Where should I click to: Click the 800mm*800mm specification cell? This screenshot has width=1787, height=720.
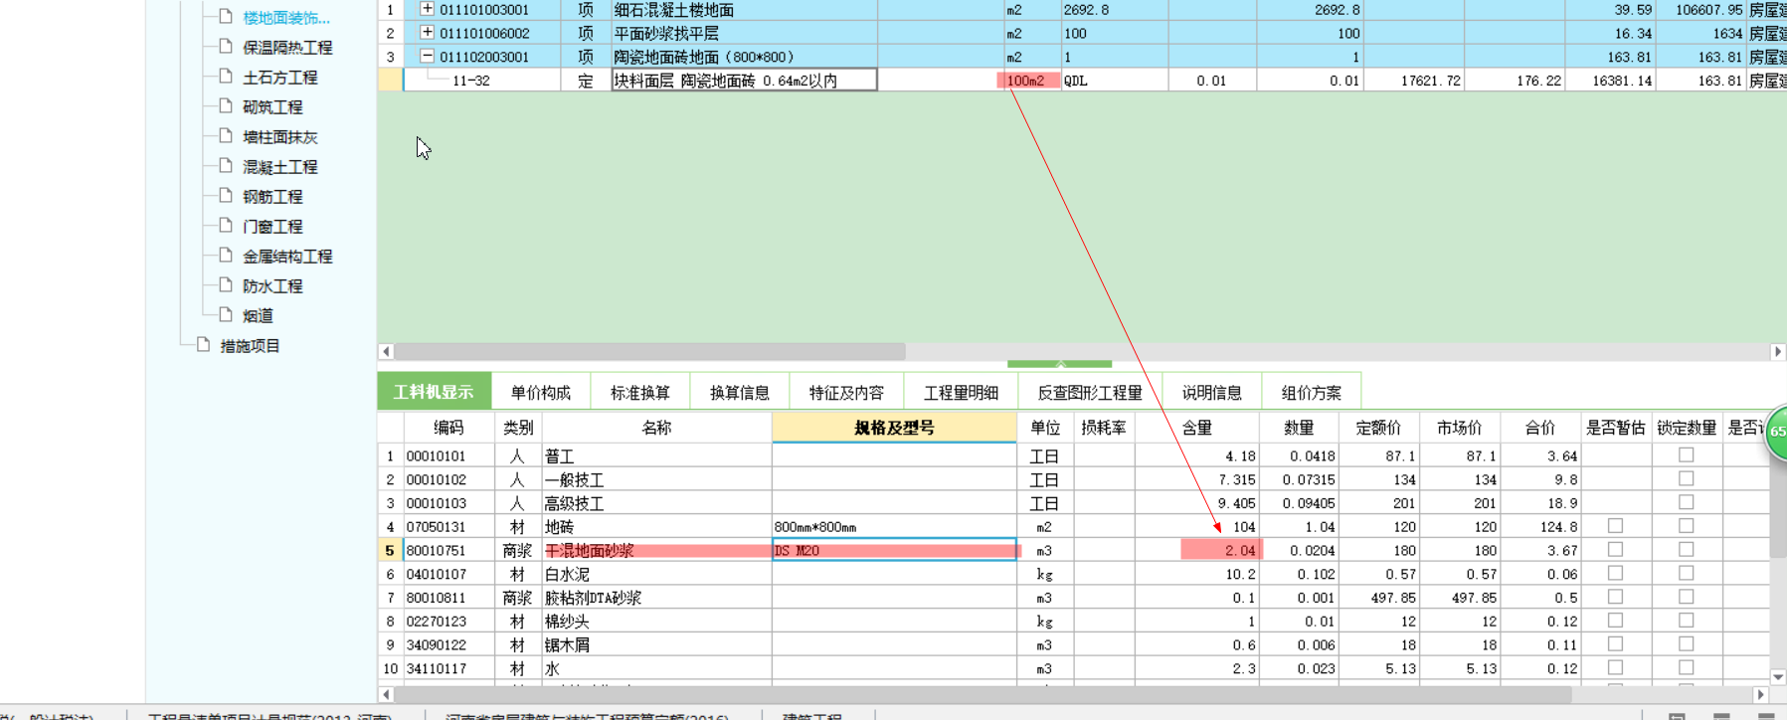click(x=894, y=527)
